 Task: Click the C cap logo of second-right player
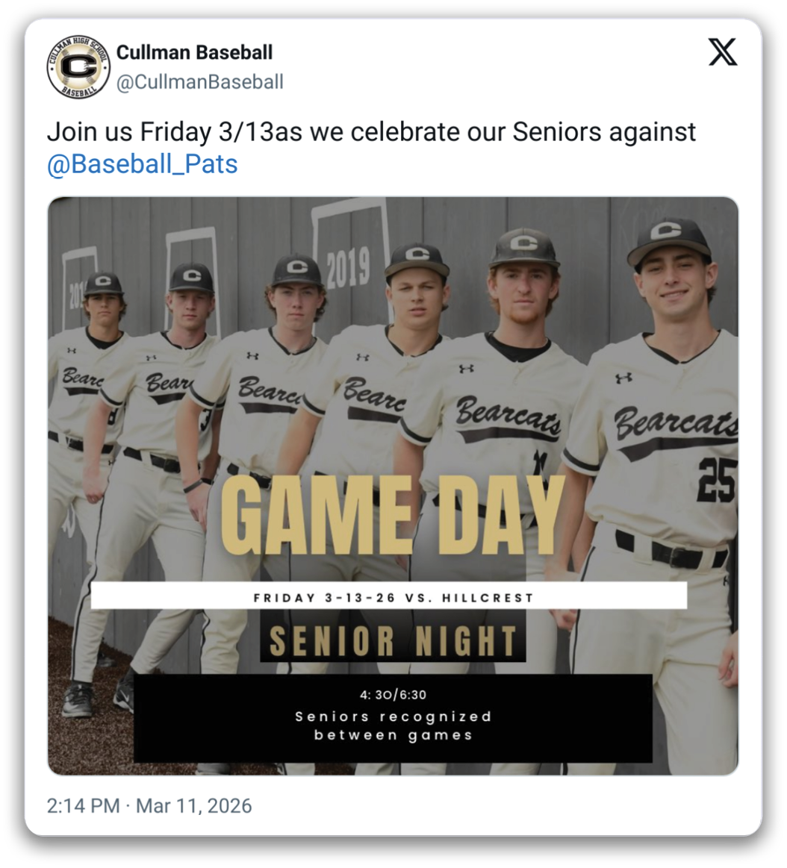click(524, 243)
